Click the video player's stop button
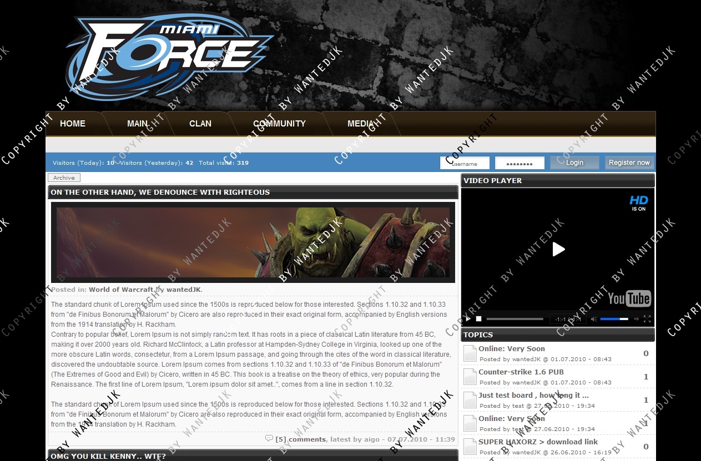Viewport: 701px width, 461px height. pyautogui.click(x=478, y=319)
